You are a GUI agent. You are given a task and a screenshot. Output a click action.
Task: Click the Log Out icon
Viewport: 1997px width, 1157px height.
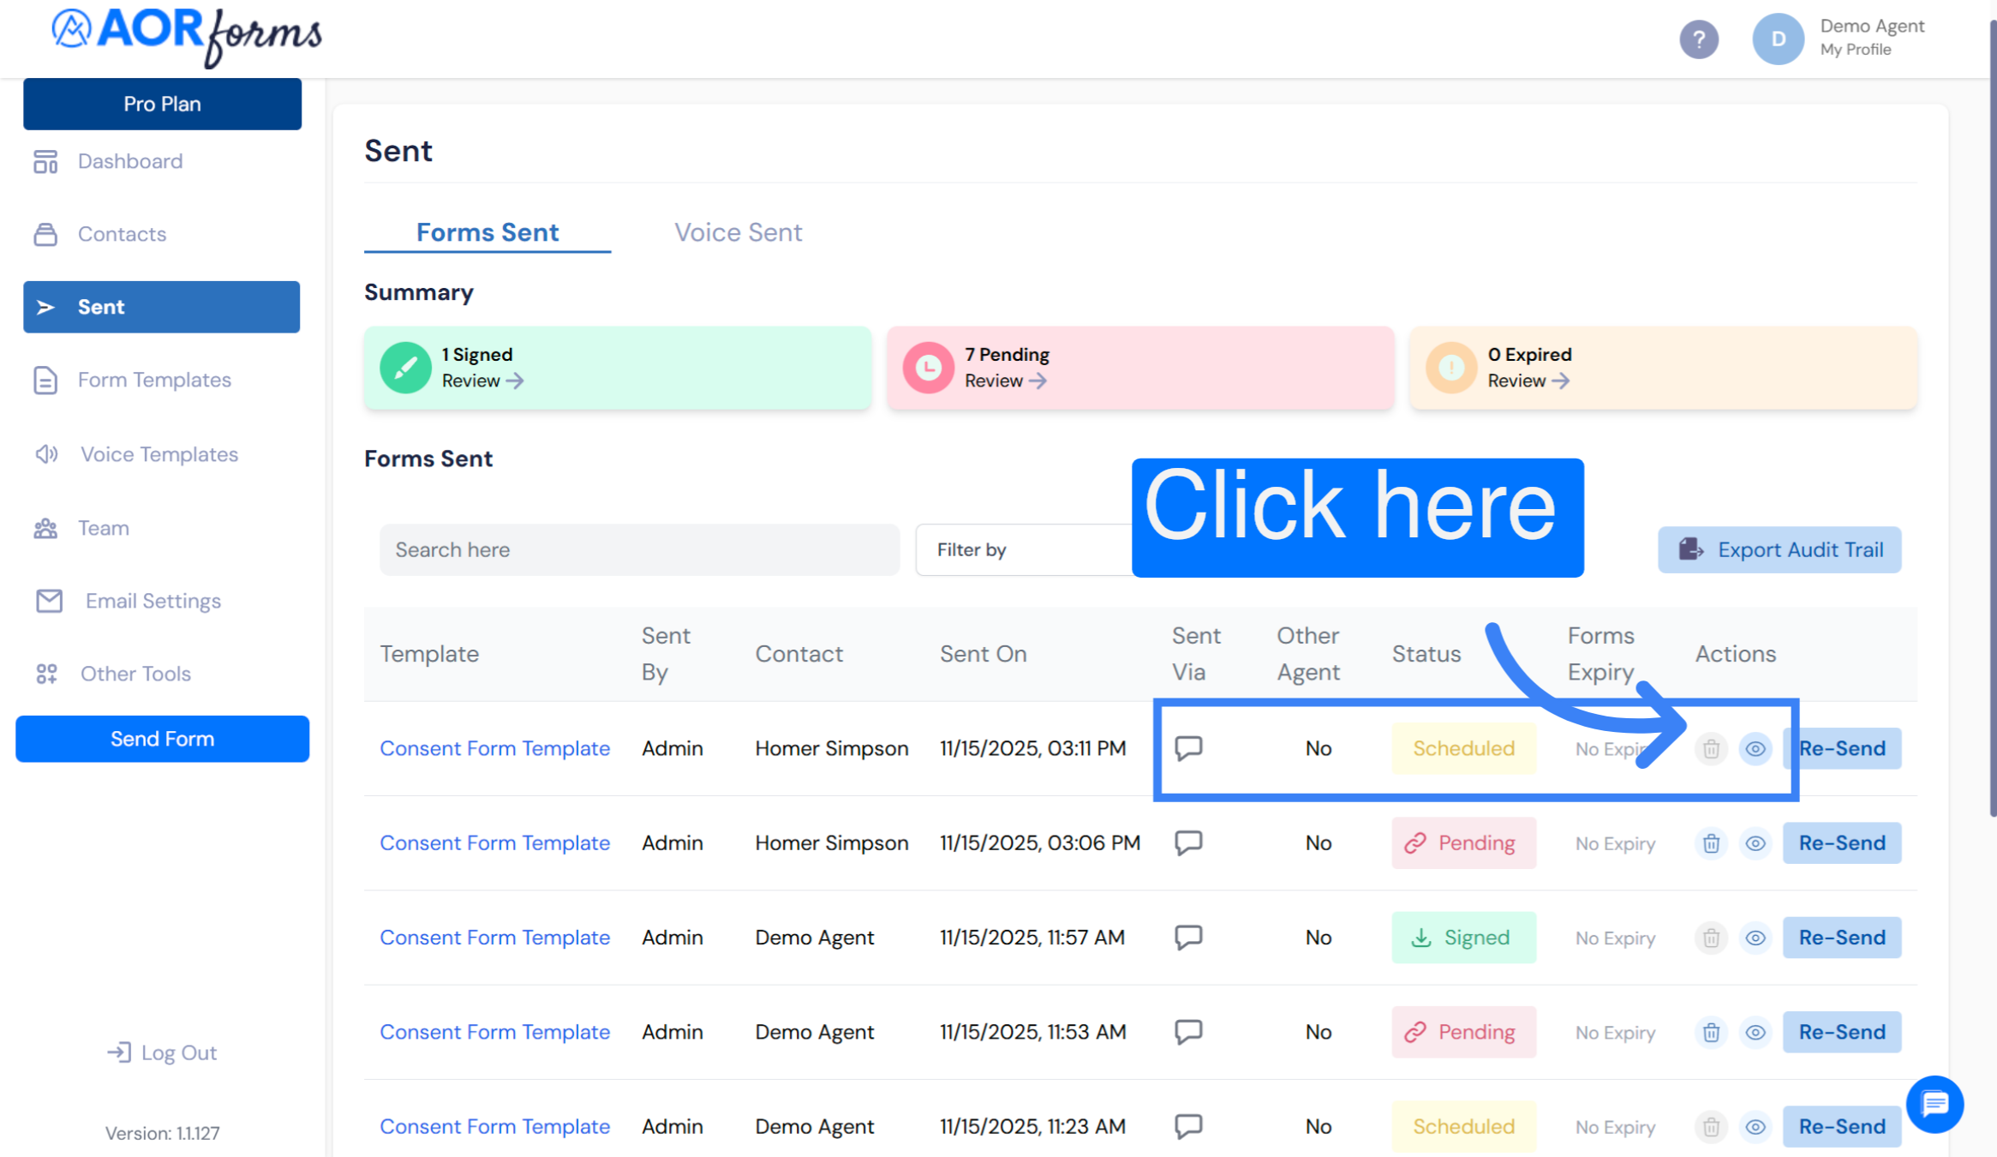pos(119,1052)
